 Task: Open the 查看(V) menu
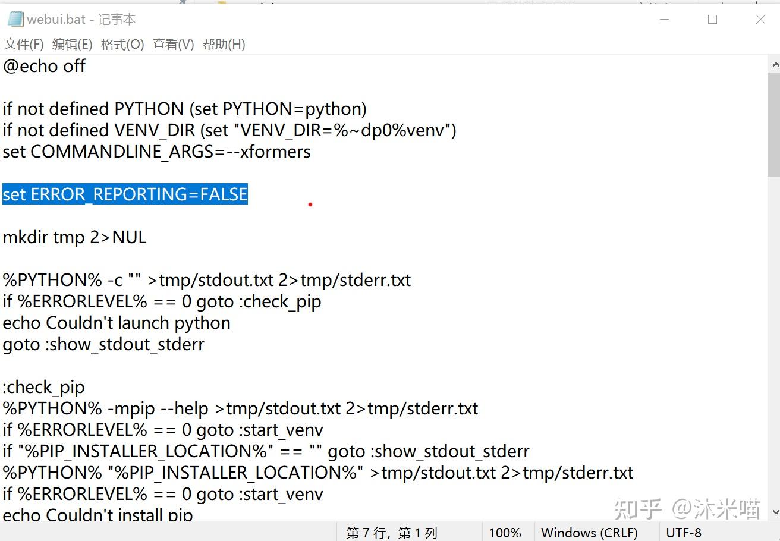[x=173, y=44]
